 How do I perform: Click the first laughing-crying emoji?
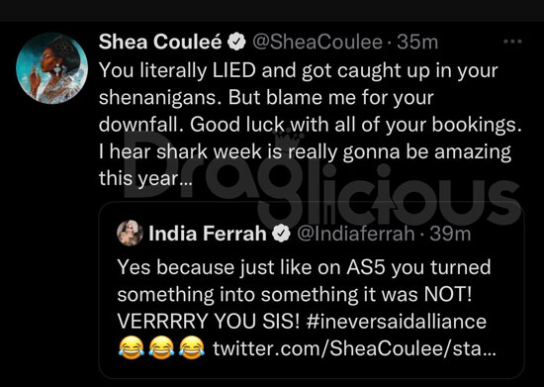point(132,348)
